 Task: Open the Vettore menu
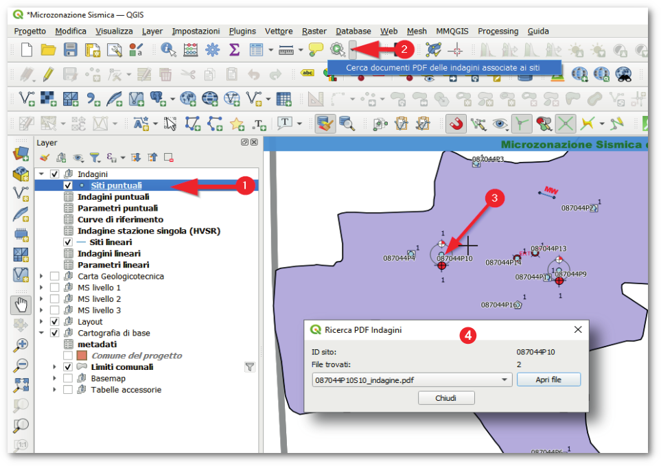tap(279, 31)
